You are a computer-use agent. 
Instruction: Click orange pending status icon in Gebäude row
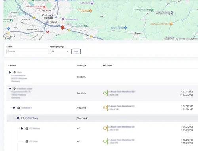point(105,107)
